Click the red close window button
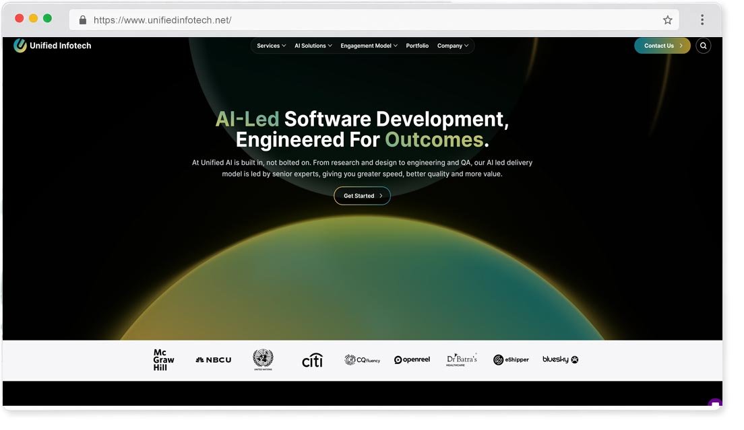The image size is (744, 430). click(20, 18)
